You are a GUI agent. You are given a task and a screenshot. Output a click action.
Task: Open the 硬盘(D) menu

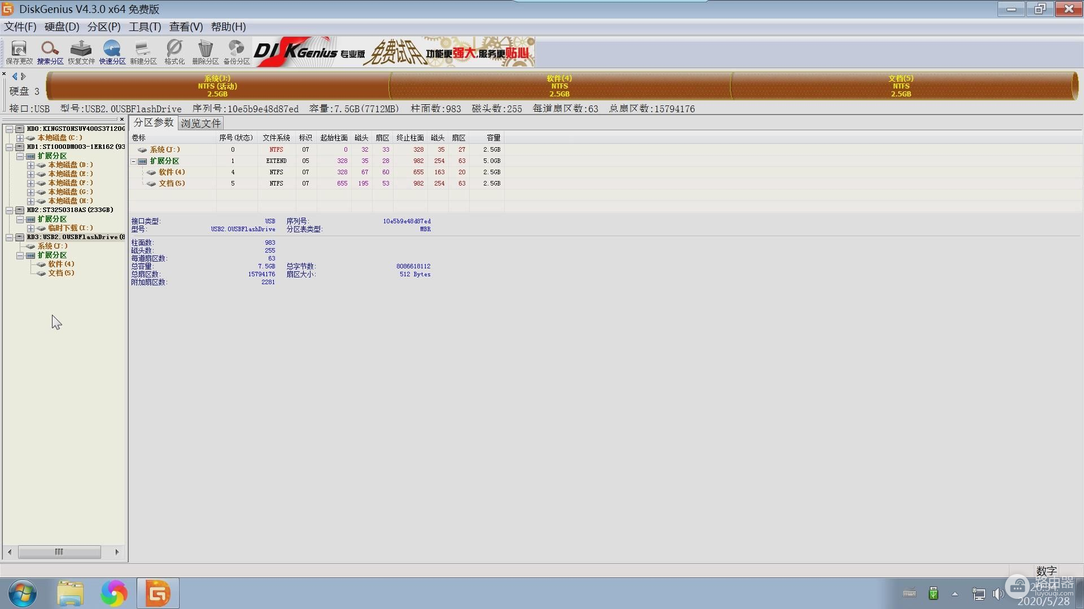[x=62, y=27]
